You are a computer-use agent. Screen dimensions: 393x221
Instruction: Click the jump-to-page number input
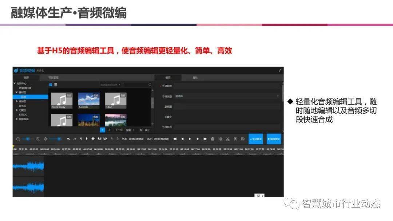click(x=135, y=130)
